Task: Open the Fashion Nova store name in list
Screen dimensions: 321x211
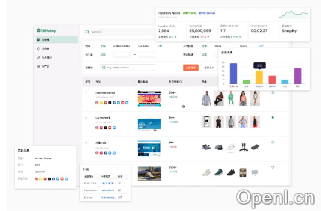Action: tap(105, 93)
